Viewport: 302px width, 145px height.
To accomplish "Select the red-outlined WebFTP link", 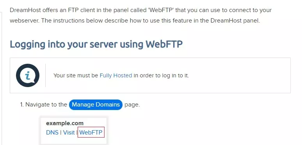I will point(91,132).
